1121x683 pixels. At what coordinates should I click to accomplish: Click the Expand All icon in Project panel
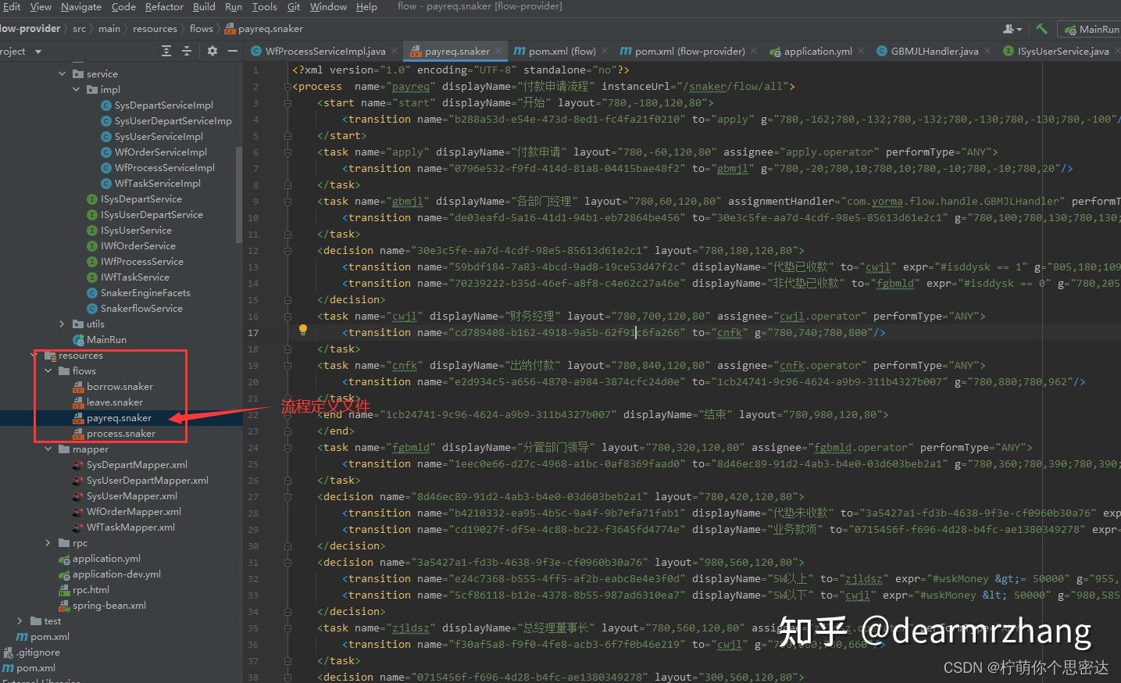166,51
